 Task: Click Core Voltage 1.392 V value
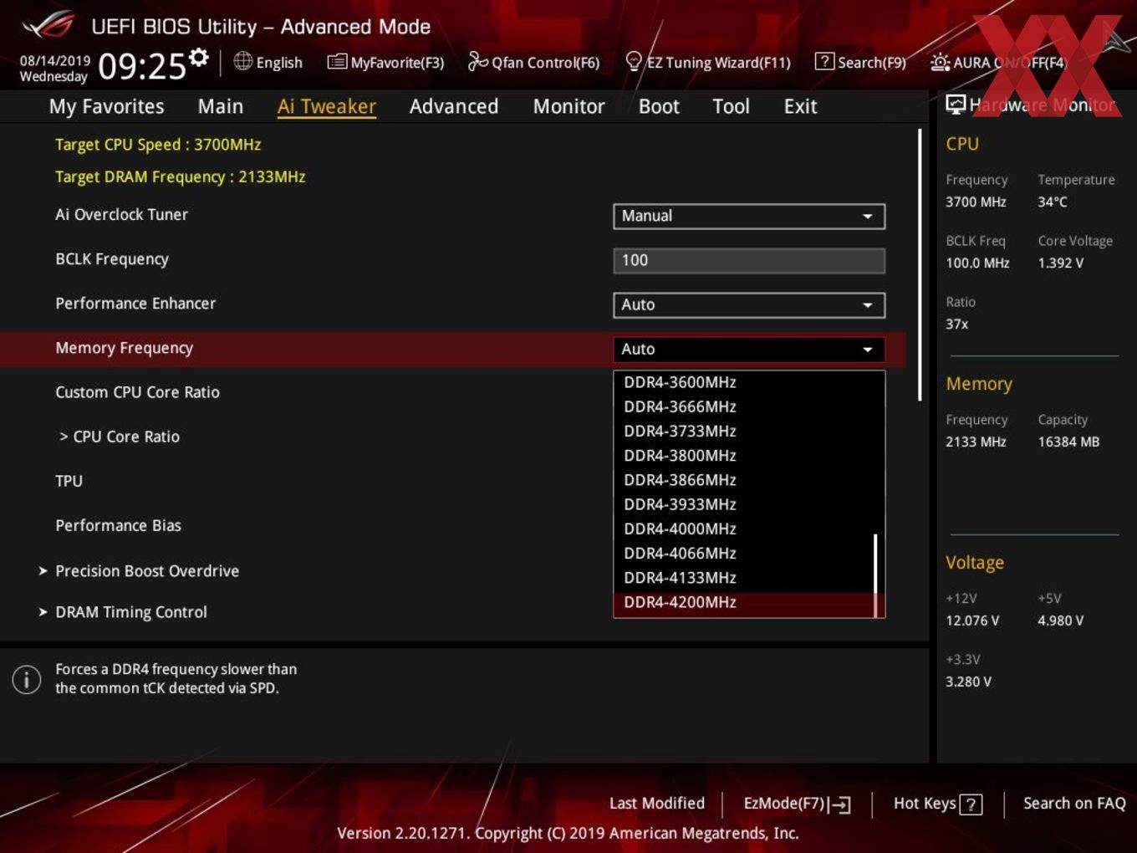pyautogui.click(x=1061, y=263)
